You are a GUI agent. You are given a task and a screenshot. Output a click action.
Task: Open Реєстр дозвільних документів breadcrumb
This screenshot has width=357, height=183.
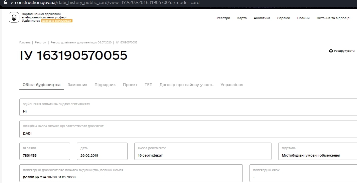point(81,42)
